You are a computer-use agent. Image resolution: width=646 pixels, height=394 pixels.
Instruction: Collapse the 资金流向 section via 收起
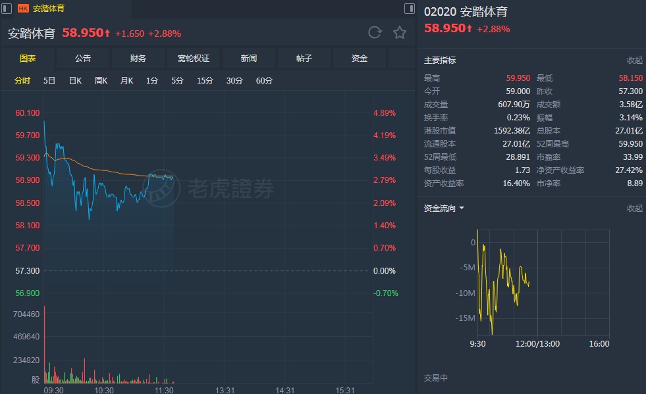[634, 209]
